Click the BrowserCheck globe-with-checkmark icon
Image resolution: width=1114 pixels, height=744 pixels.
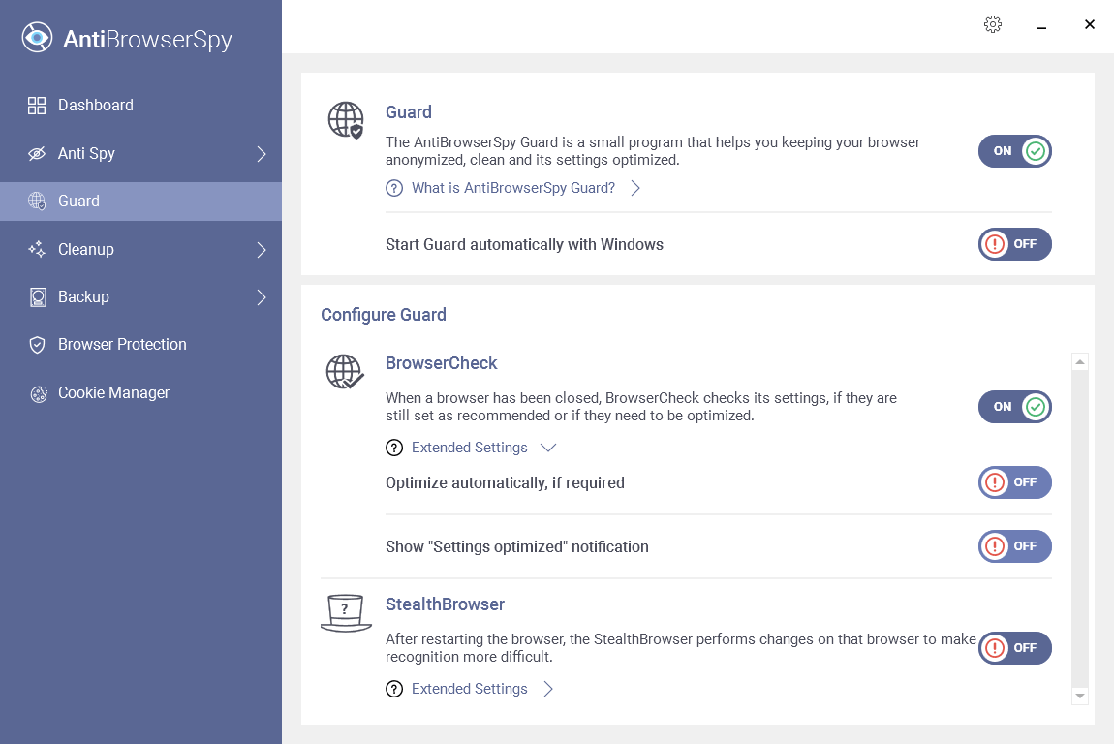[x=345, y=372]
